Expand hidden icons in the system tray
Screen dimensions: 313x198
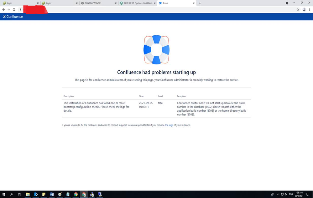278,194
